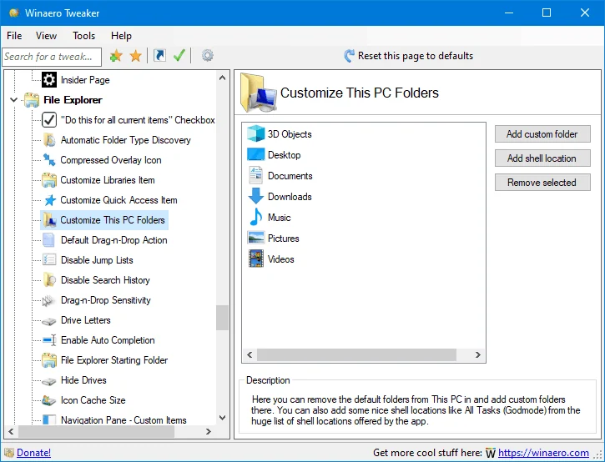Viewport: 605px width, 462px height.
Task: Click folder list horizontal scrollbar left arrow
Action: pos(250,354)
